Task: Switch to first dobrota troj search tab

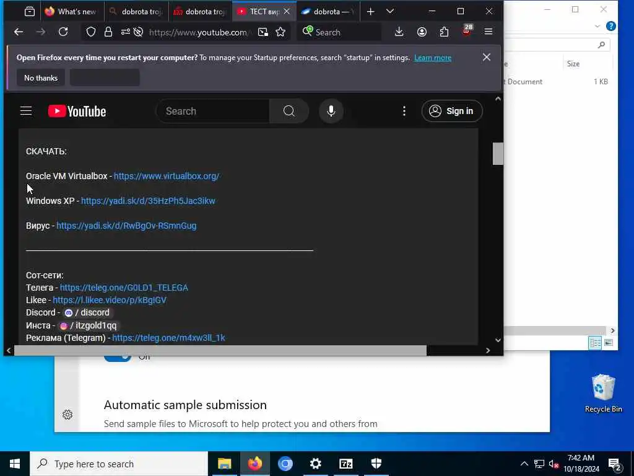Action: pyautogui.click(x=136, y=12)
